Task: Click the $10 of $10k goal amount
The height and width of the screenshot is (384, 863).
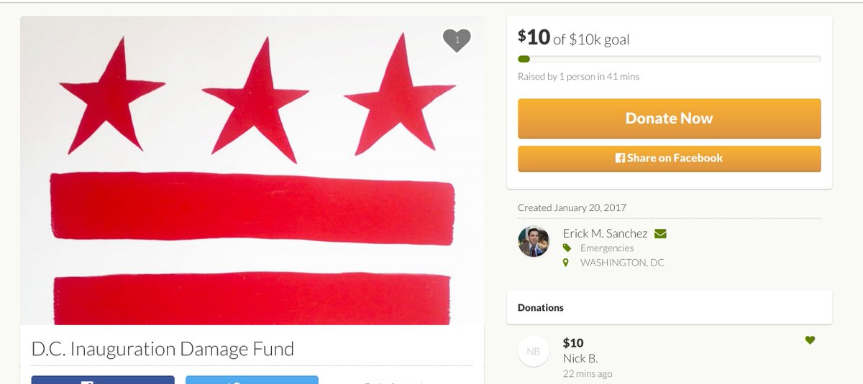Action: (574, 38)
